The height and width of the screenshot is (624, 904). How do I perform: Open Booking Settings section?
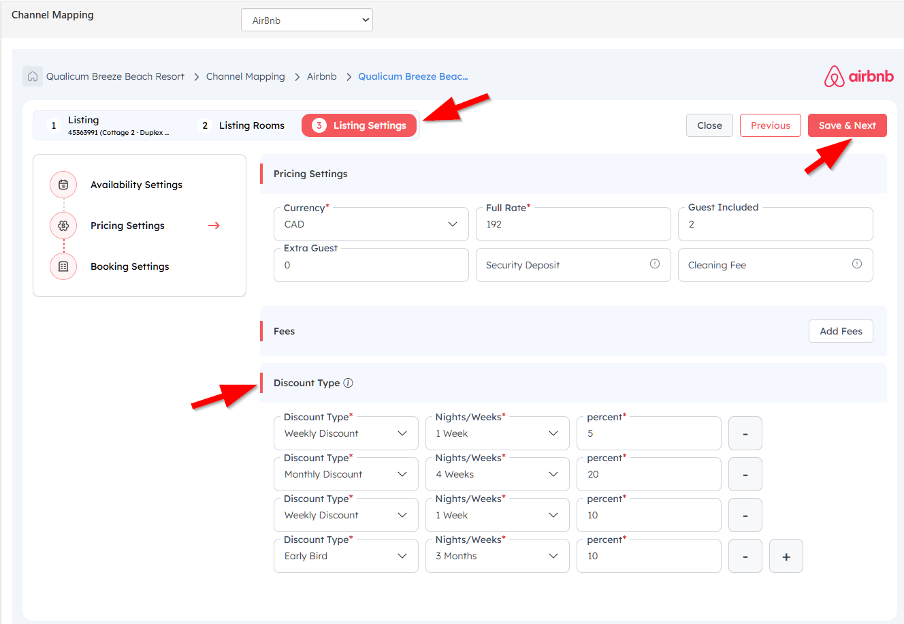pyautogui.click(x=130, y=266)
